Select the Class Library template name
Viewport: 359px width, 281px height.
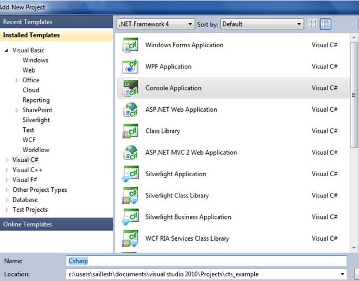[x=163, y=131]
